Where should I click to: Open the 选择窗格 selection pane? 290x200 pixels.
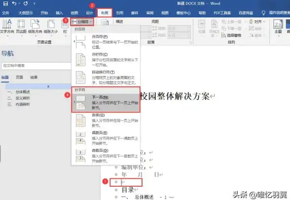pos(231,35)
